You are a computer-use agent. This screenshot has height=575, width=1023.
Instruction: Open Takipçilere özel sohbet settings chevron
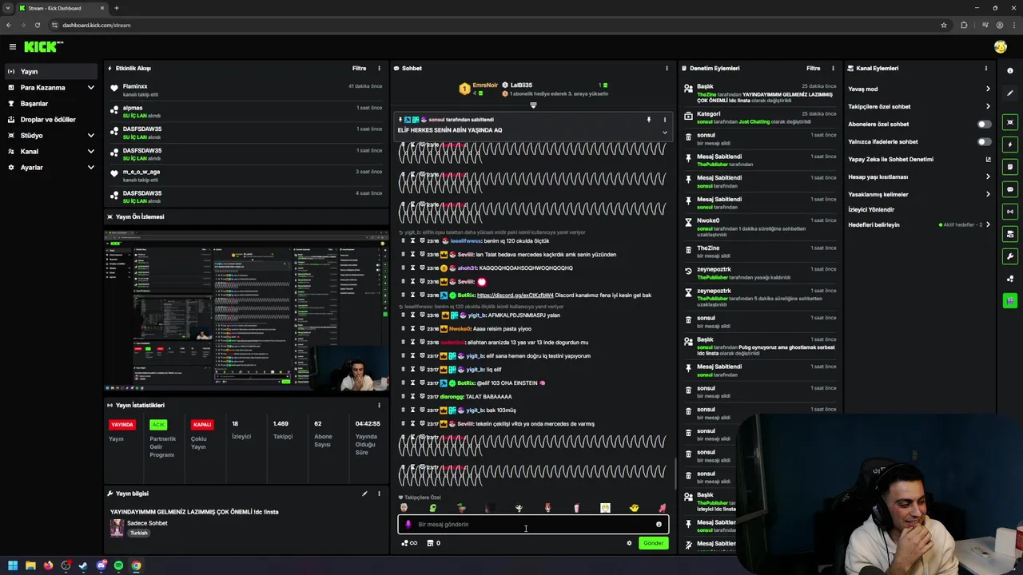tap(988, 107)
